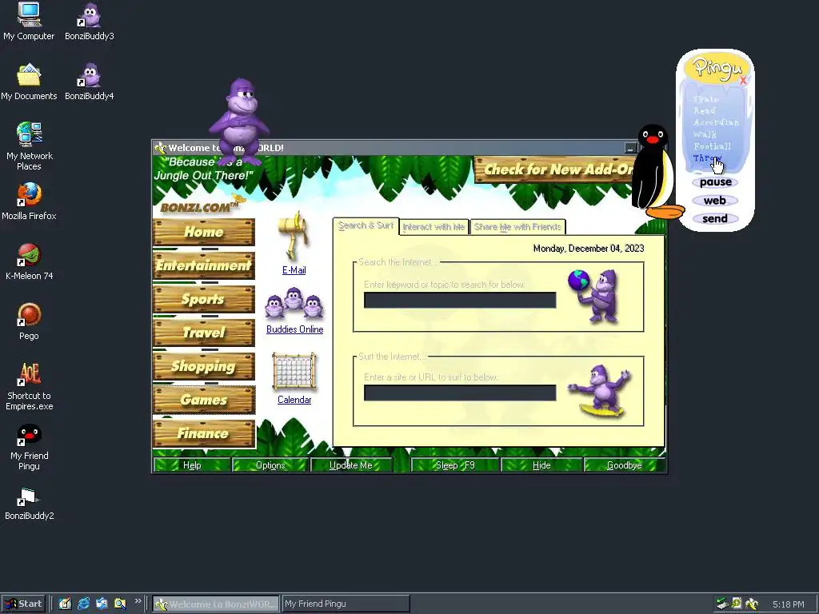Click the Options button in BonziWORLD
This screenshot has width=819, height=614.
pos(270,464)
